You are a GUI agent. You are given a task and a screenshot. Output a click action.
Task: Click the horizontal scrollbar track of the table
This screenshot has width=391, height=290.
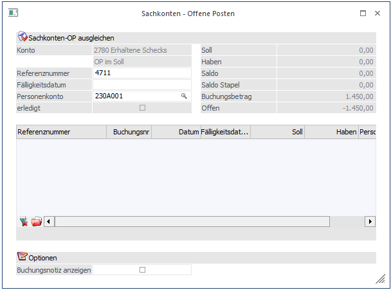click(x=193, y=221)
